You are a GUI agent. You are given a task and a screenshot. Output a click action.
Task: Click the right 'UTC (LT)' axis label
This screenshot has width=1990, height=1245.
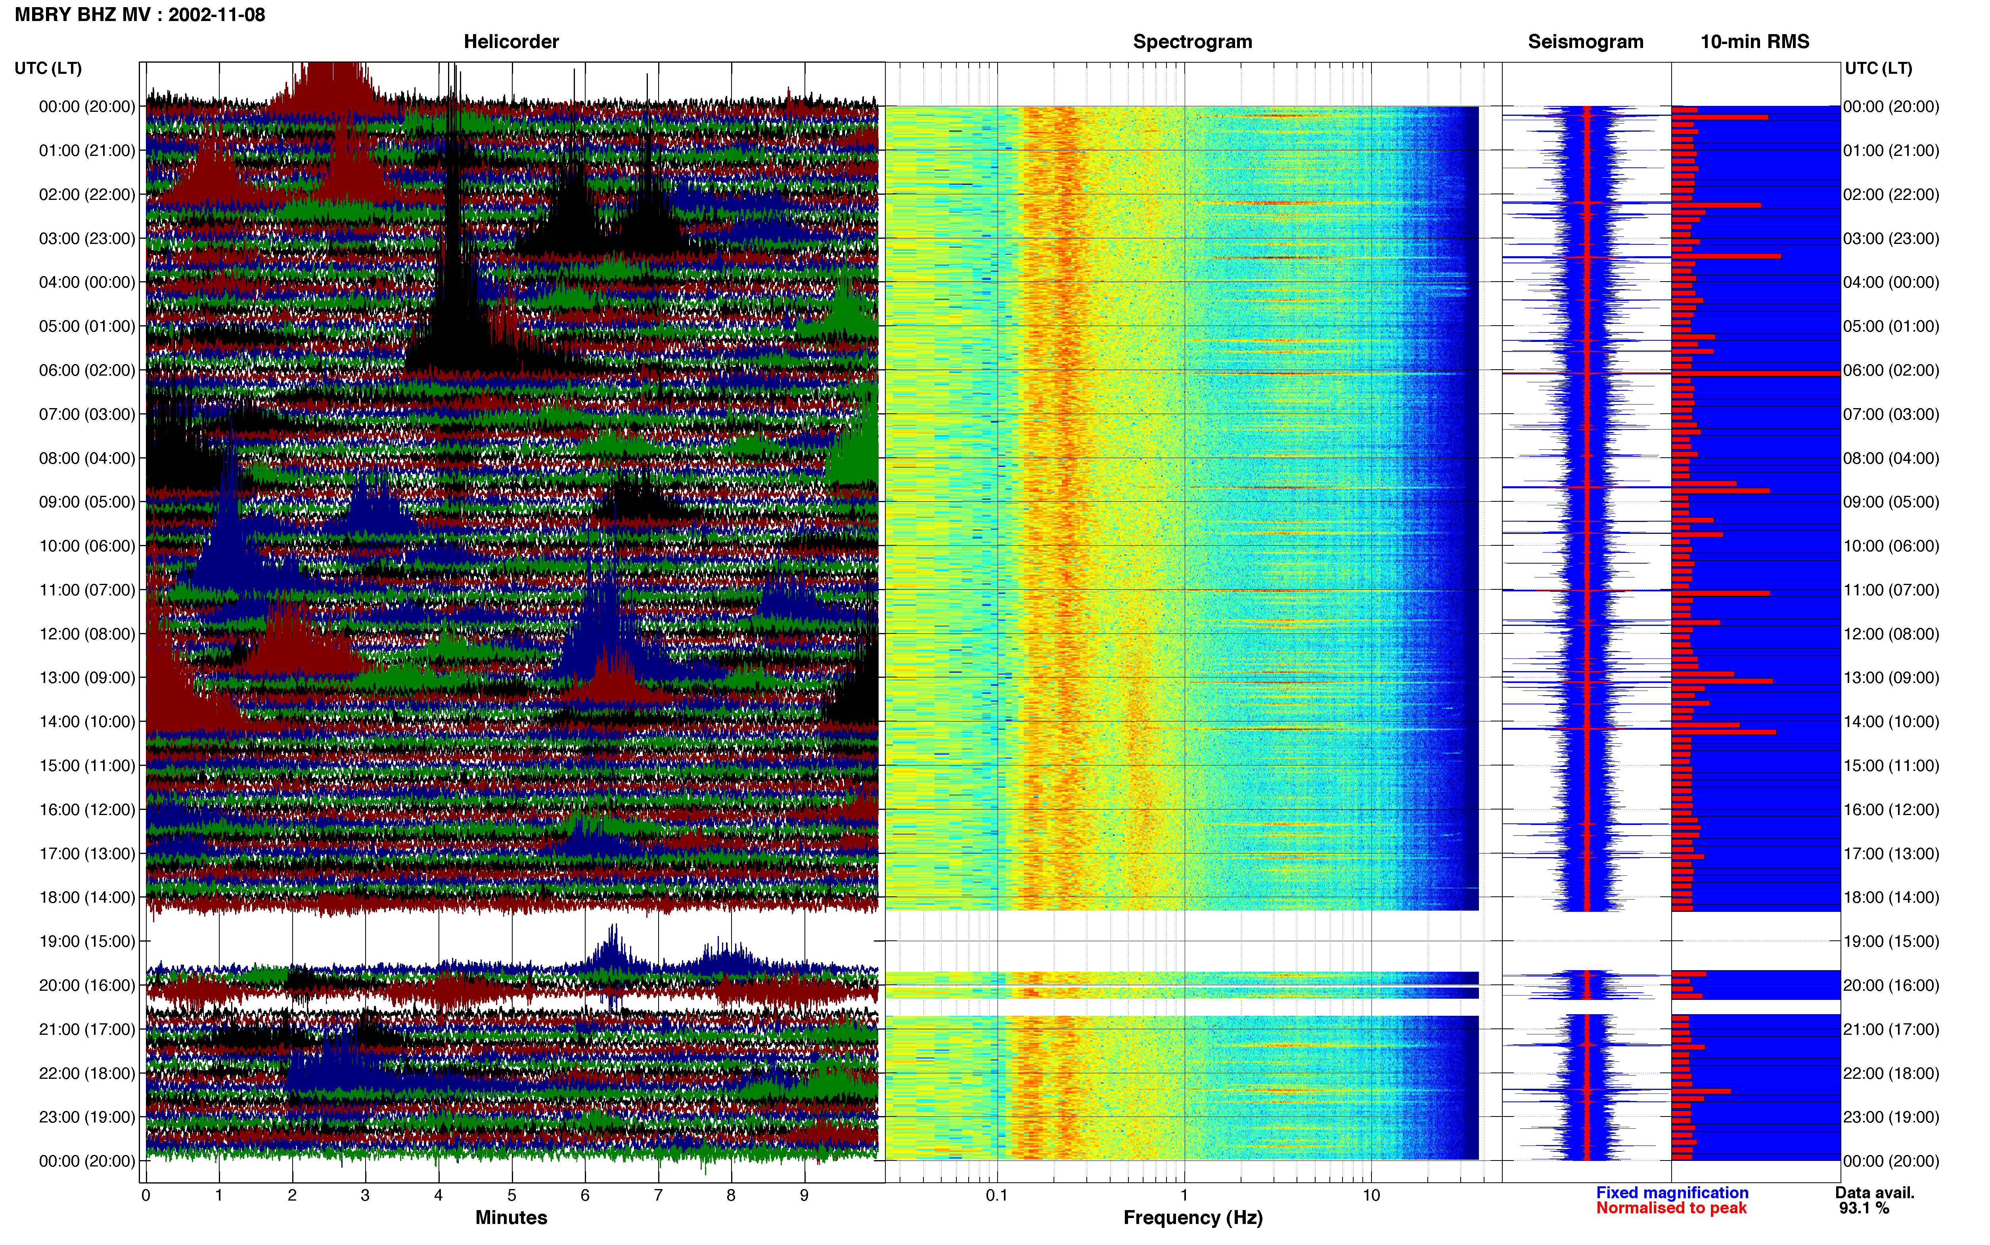[1878, 67]
